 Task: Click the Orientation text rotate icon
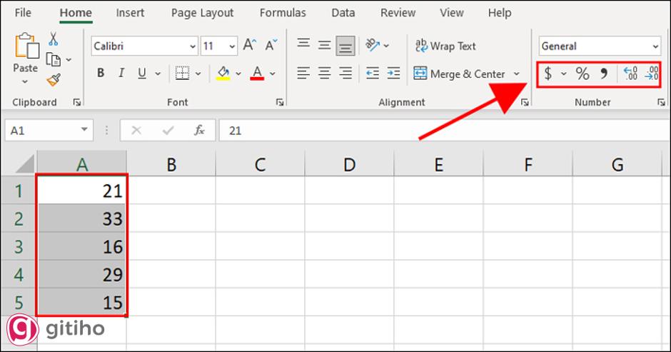pyautogui.click(x=373, y=44)
